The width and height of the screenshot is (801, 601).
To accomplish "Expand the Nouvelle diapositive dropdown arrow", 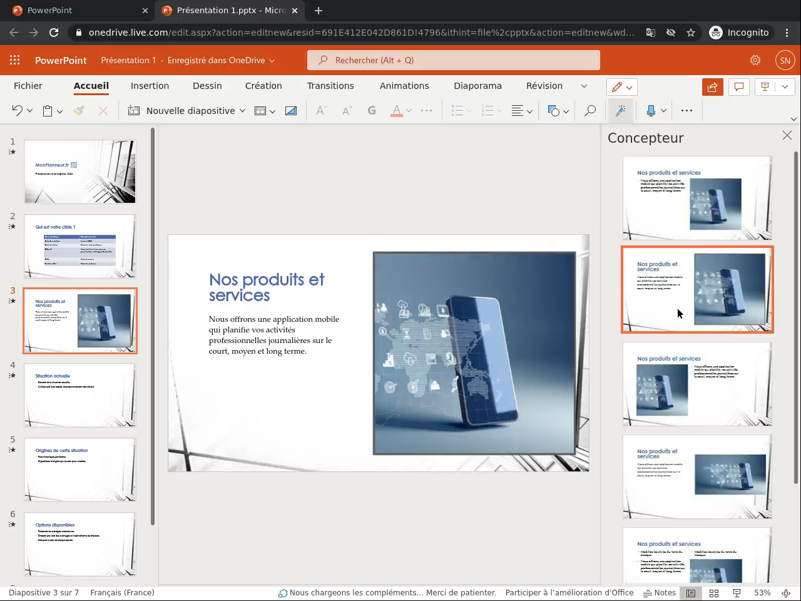I will tap(242, 111).
